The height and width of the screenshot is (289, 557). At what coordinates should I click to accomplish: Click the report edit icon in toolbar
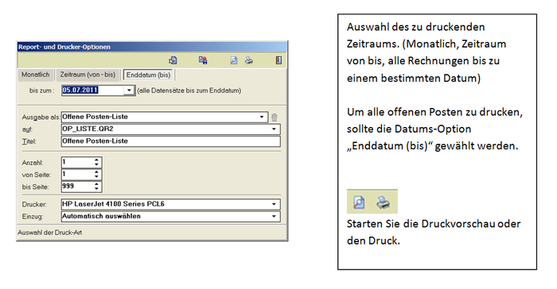tap(173, 60)
